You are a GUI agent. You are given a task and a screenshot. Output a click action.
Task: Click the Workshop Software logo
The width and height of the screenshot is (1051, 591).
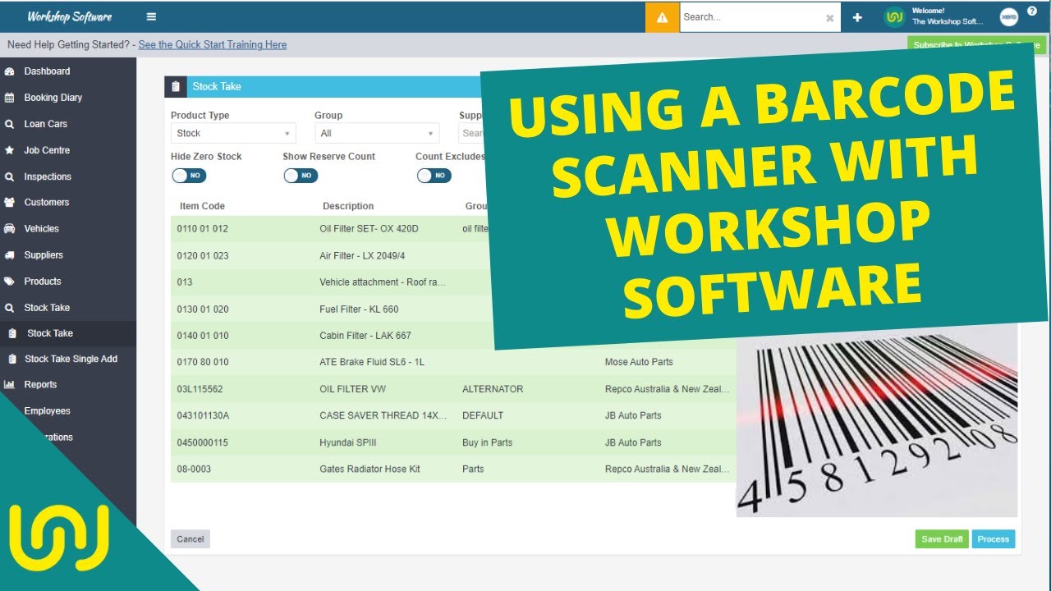point(70,16)
